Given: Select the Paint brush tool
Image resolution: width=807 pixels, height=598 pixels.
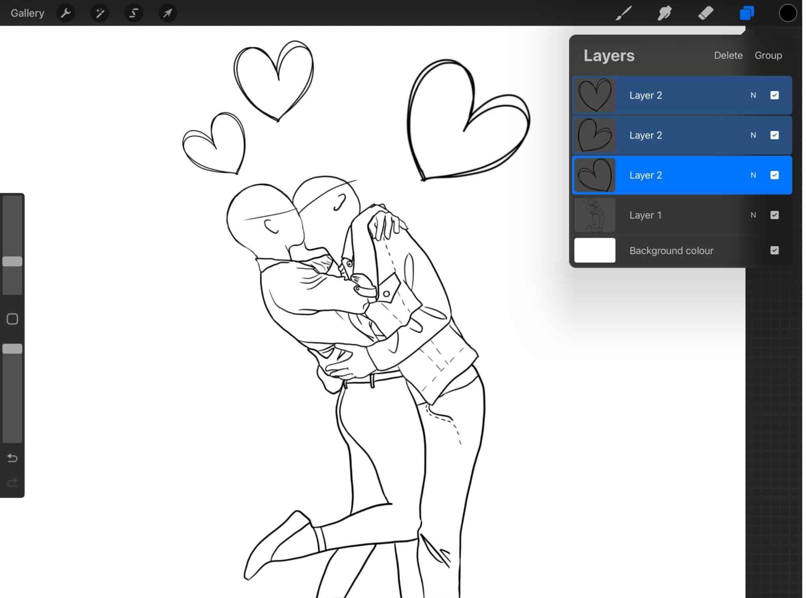Looking at the screenshot, I should (624, 13).
